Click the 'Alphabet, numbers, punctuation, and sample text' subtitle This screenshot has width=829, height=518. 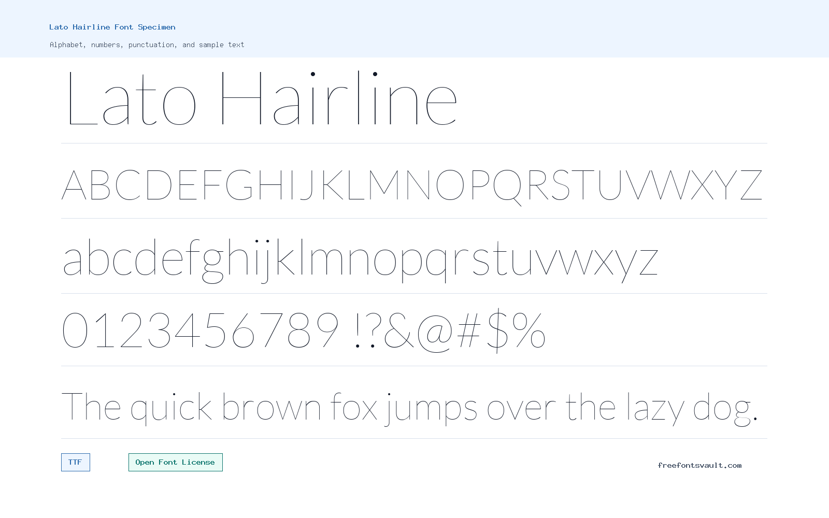pyautogui.click(x=147, y=45)
